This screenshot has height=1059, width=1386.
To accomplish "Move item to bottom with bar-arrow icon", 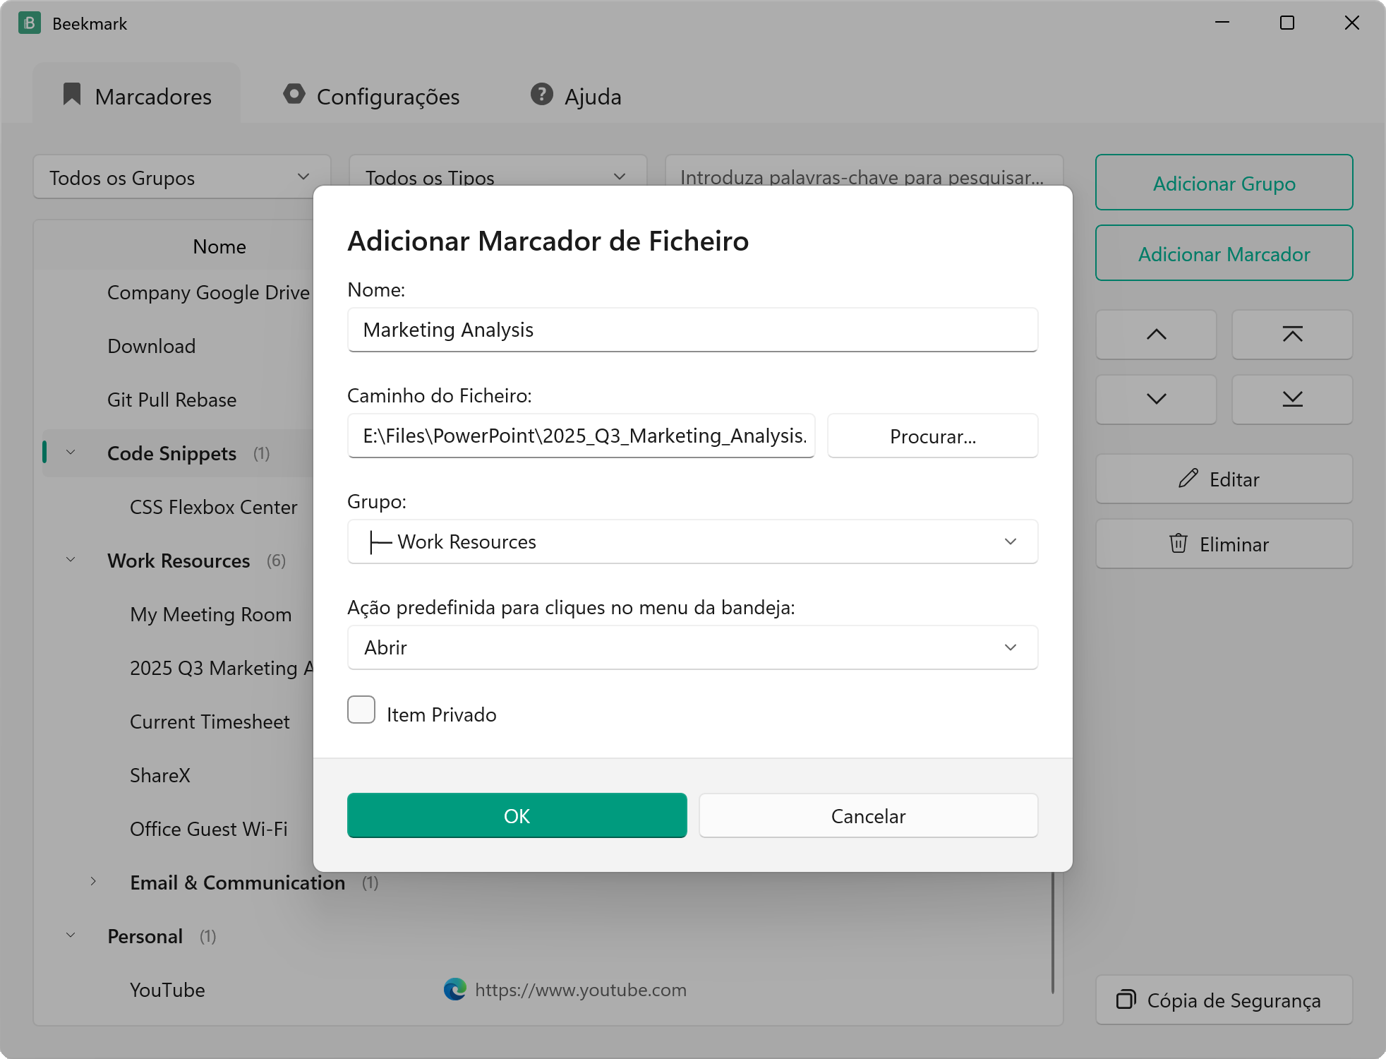I will coord(1292,400).
